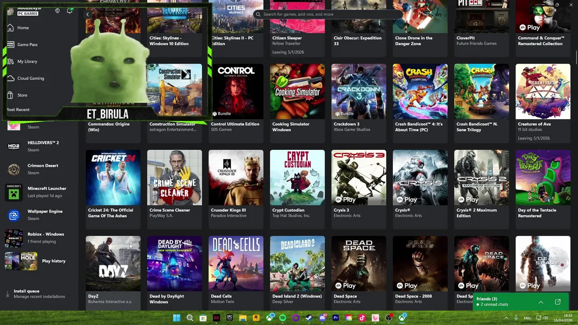Open taskbar Search icon

pyautogui.click(x=190, y=318)
